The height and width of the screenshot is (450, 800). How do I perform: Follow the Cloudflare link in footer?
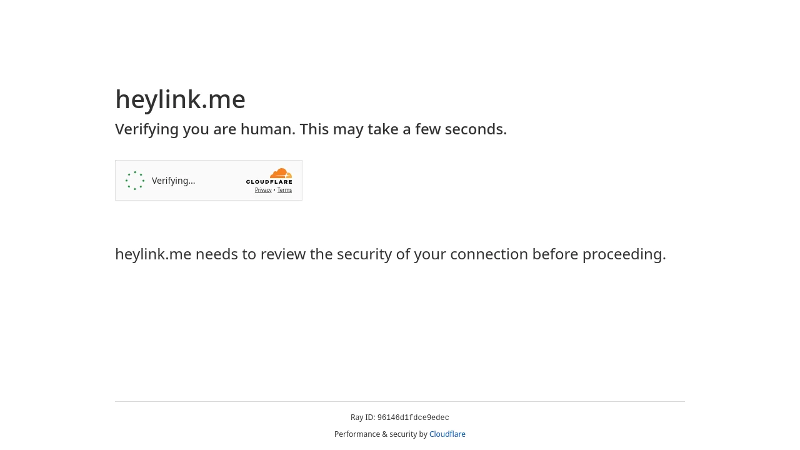click(x=447, y=434)
